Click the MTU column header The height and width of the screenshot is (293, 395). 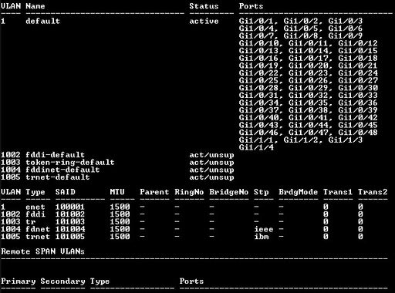[x=117, y=192]
